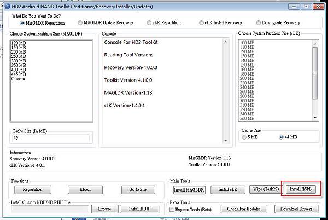The width and height of the screenshot is (328, 220).
Task: Close the HD2 Toolkit window
Action: point(318,7)
